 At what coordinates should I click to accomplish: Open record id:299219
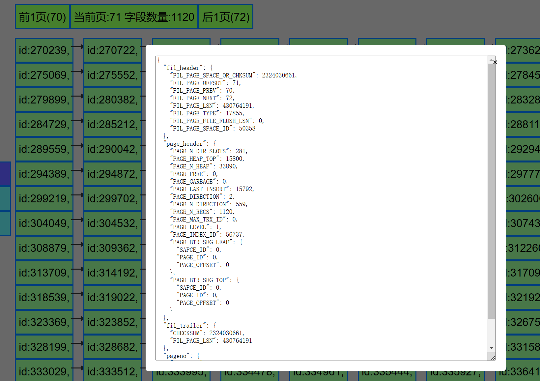(44, 198)
